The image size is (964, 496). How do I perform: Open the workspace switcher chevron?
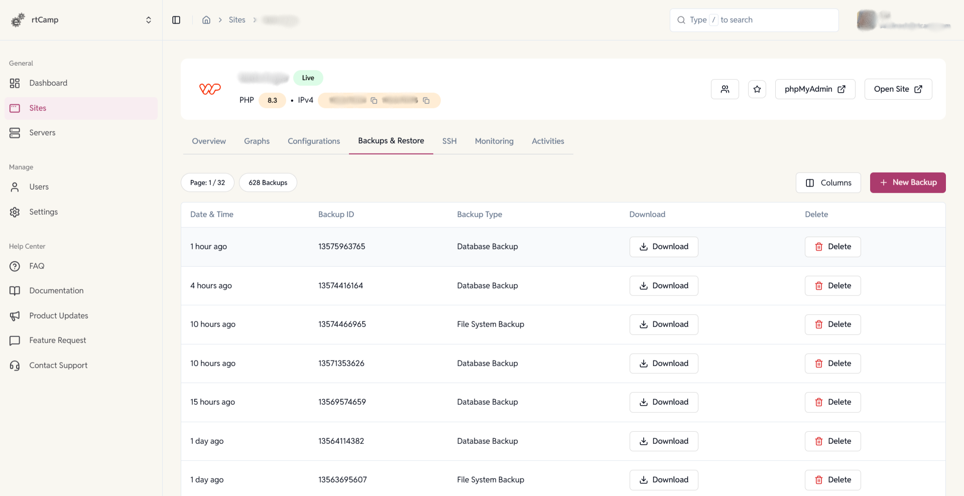pos(149,20)
